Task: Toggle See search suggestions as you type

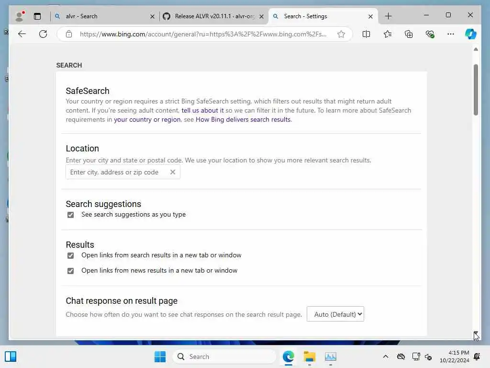Action: pyautogui.click(x=71, y=215)
